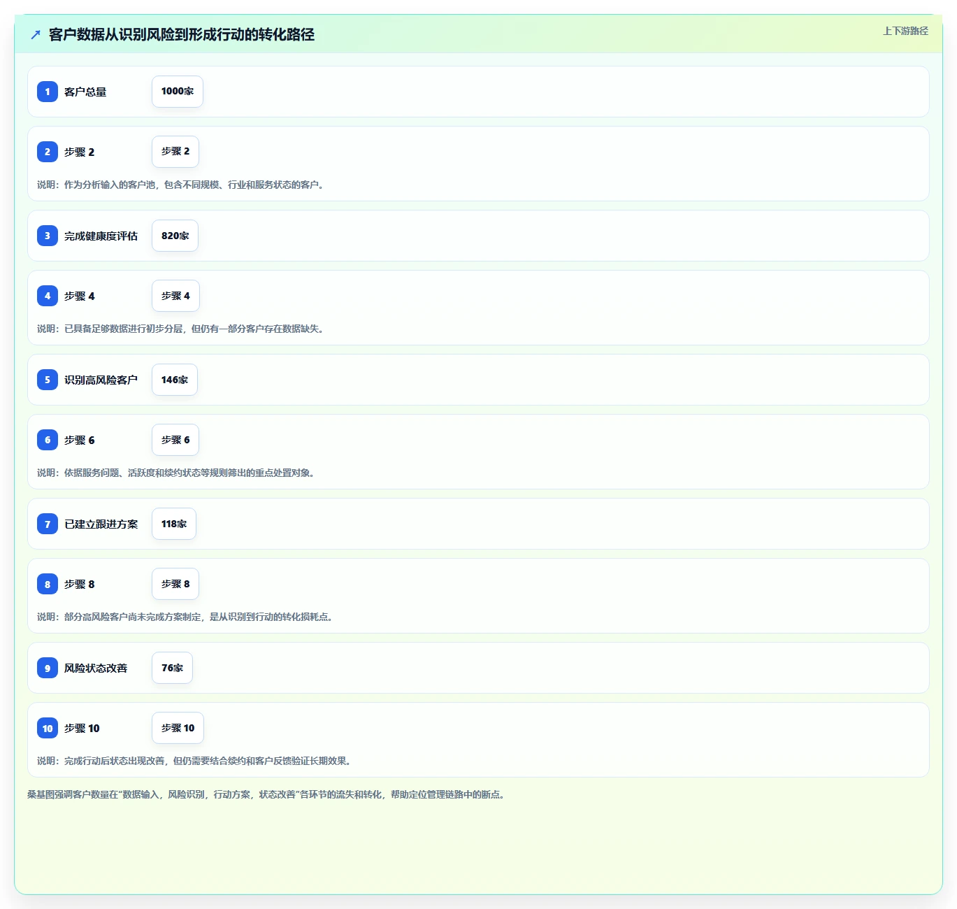Select the 步骤 4 value chip

(175, 296)
